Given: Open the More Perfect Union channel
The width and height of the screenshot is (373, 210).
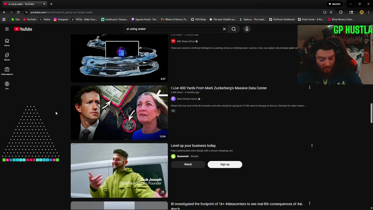Looking at the screenshot, I should pos(187,99).
